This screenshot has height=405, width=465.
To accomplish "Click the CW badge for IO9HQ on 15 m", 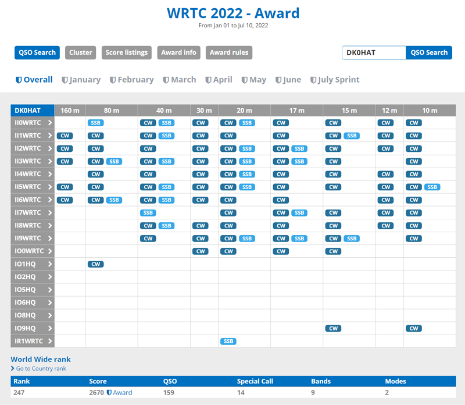I will click(333, 328).
